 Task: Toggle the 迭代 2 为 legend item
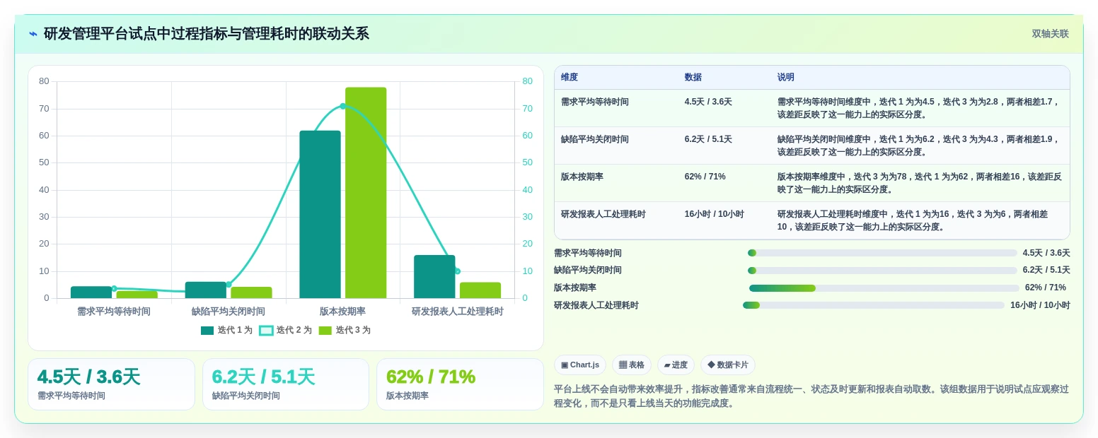click(x=285, y=331)
